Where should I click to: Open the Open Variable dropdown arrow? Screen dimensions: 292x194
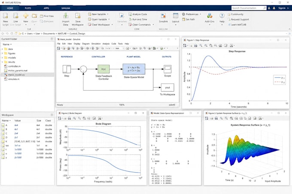pyautogui.click(x=109, y=19)
